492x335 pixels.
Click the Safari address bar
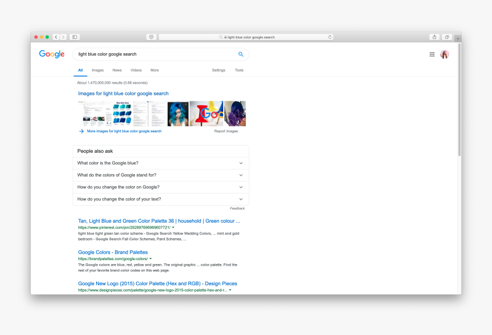[245, 37]
